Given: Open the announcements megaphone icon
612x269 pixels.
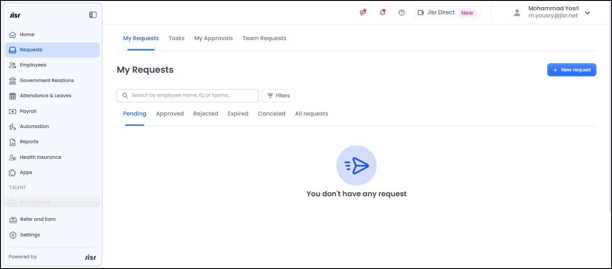Looking at the screenshot, I should click(x=363, y=12).
